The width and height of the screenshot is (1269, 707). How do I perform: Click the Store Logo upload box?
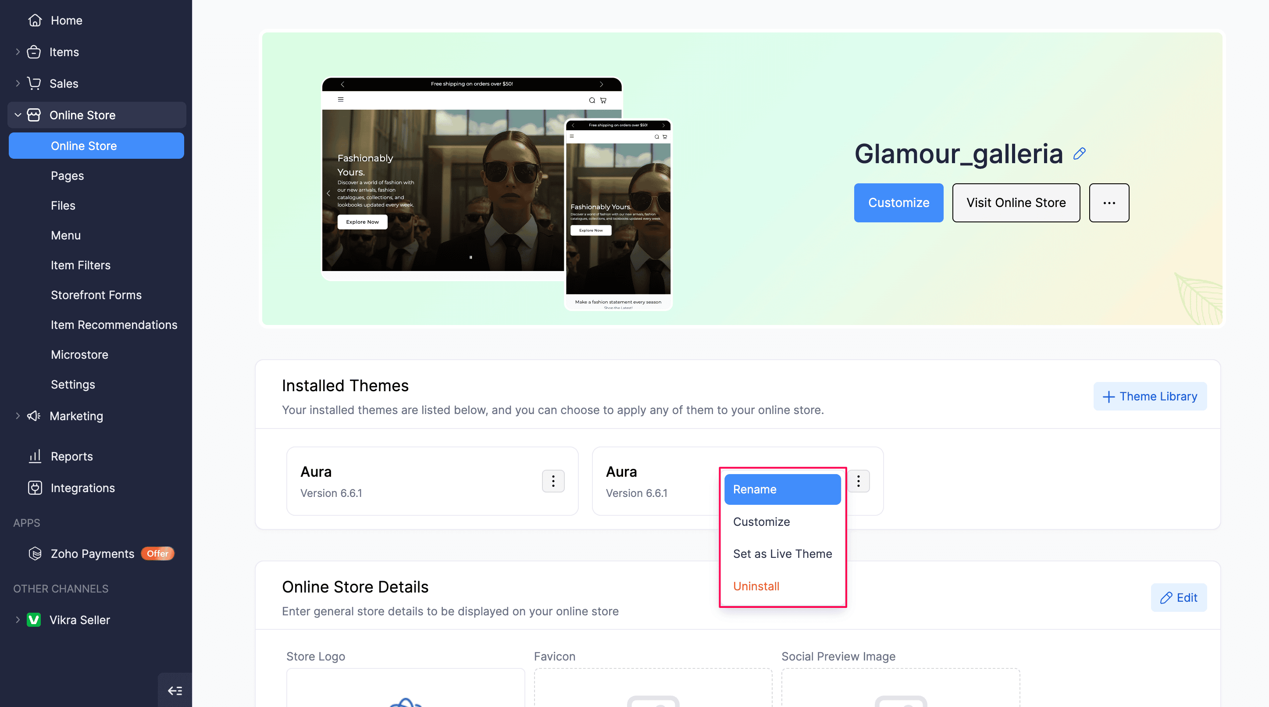(x=406, y=688)
